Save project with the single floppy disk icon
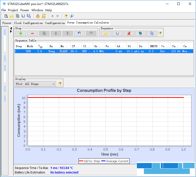The height and width of the screenshot is (177, 196). pos(23,16)
